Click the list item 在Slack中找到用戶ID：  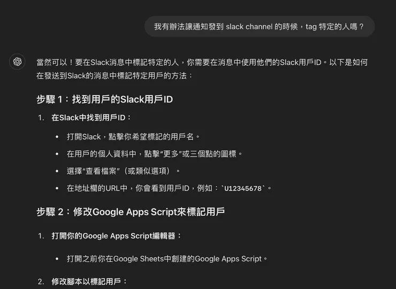(x=91, y=117)
